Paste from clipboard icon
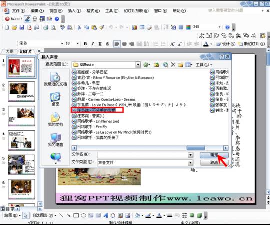 click(94, 27)
